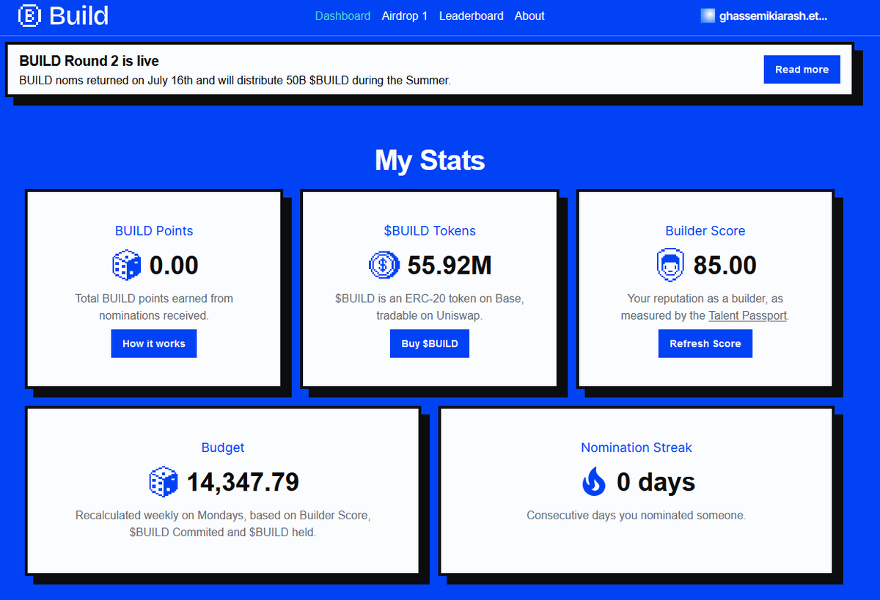Click the $BUILD Tokens card title

[x=430, y=230]
